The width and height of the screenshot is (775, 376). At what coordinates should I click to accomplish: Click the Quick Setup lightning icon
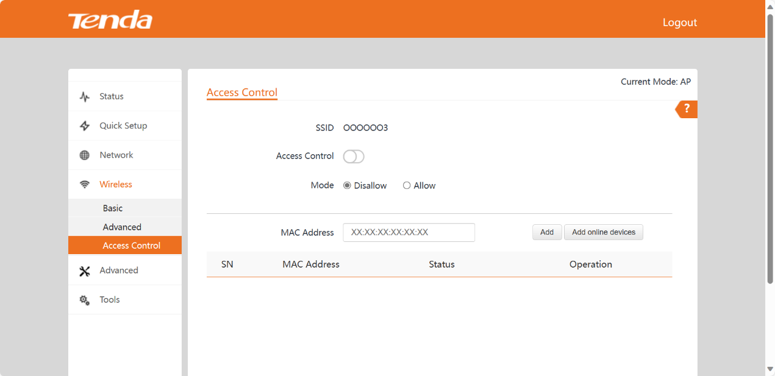(x=85, y=126)
